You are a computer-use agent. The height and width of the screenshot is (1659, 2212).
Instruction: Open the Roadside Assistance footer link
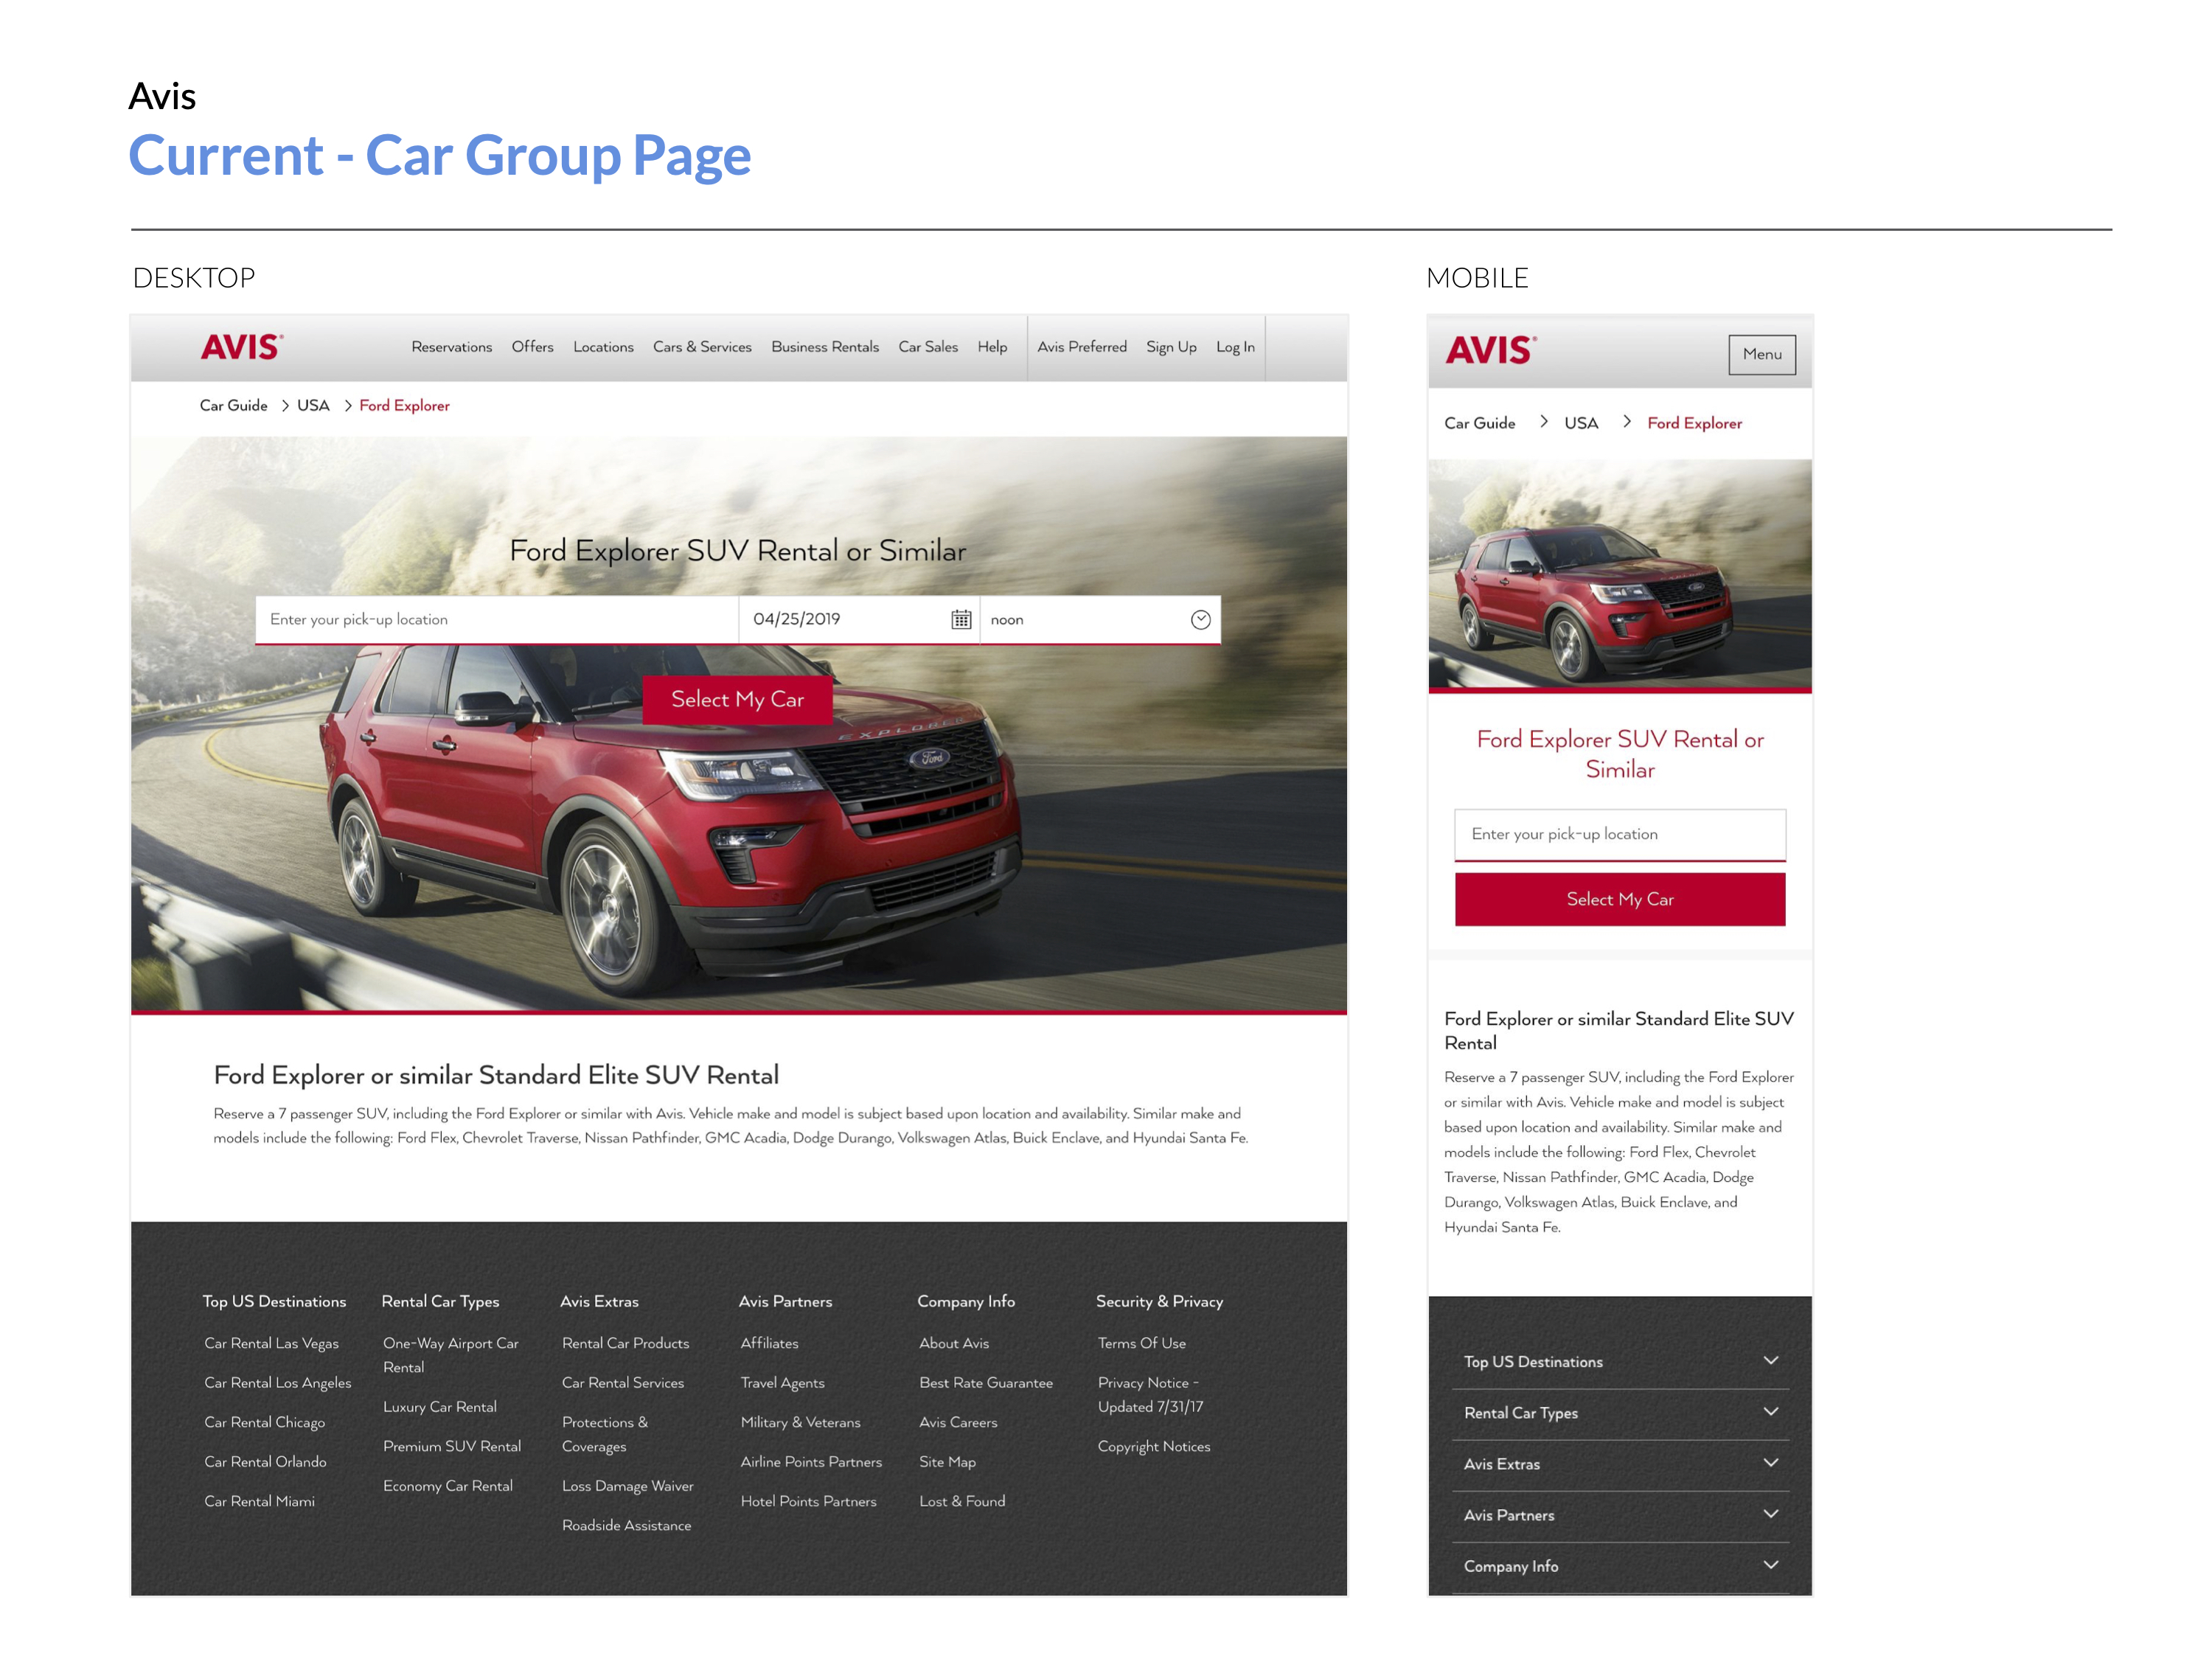626,1525
